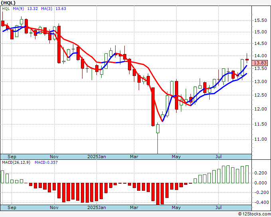Image resolution: width=271 pixels, height=217 pixels.
Task: Click the long green candle wick at April low
Action: (x=158, y=143)
